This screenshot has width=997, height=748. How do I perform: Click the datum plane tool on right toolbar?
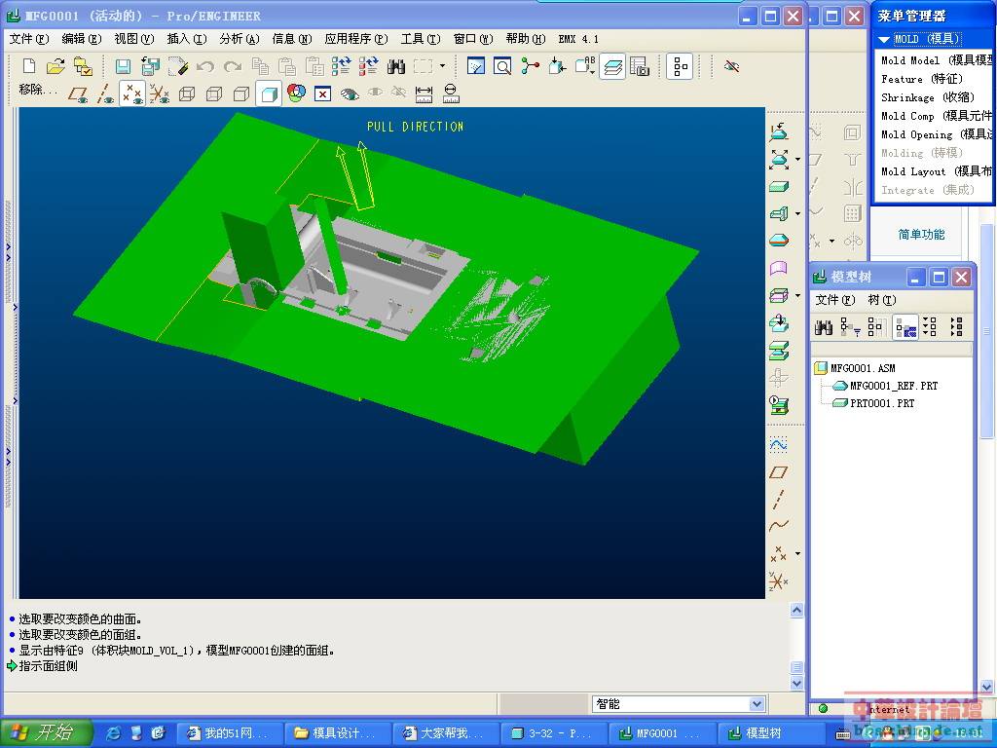pos(779,472)
